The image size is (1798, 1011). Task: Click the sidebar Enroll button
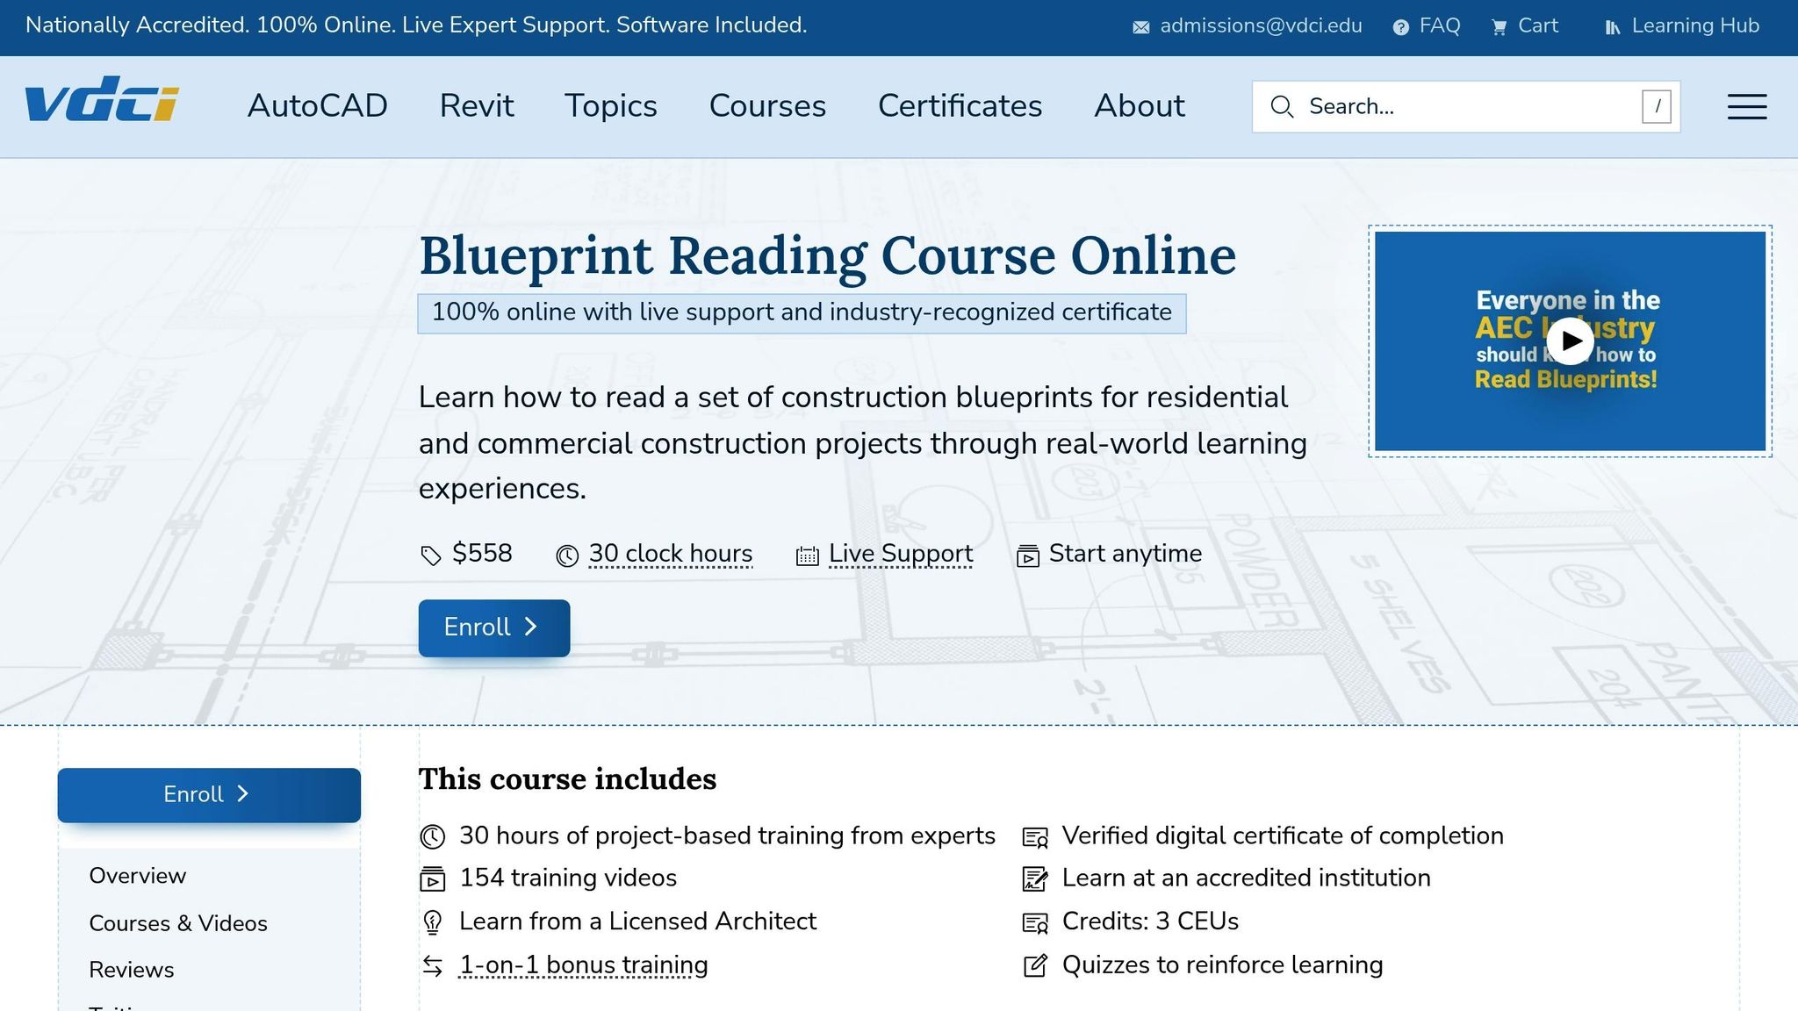coord(209,795)
